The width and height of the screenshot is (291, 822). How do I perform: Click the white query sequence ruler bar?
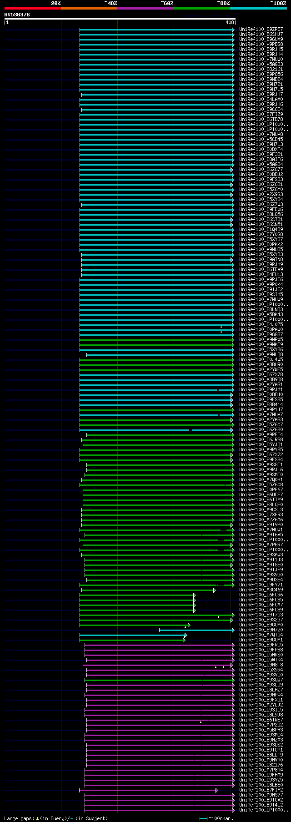point(120,19)
